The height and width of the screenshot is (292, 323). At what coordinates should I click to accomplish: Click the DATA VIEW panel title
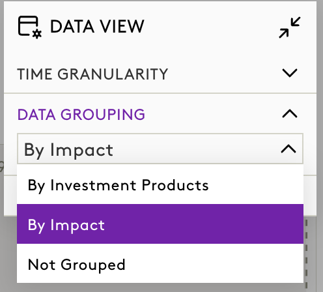click(x=97, y=27)
